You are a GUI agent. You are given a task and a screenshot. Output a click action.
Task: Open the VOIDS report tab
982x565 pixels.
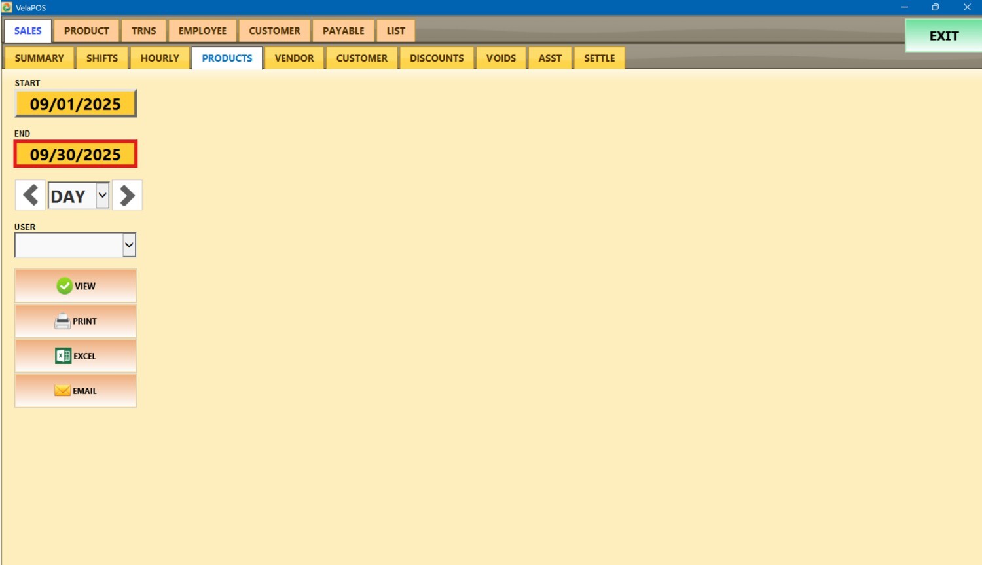click(x=501, y=58)
